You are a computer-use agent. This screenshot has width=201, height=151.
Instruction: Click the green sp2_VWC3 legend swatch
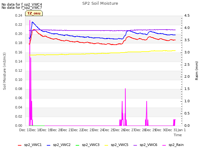point(78,145)
